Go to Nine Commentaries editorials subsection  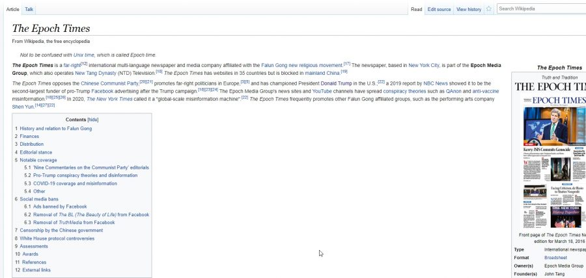(91, 168)
